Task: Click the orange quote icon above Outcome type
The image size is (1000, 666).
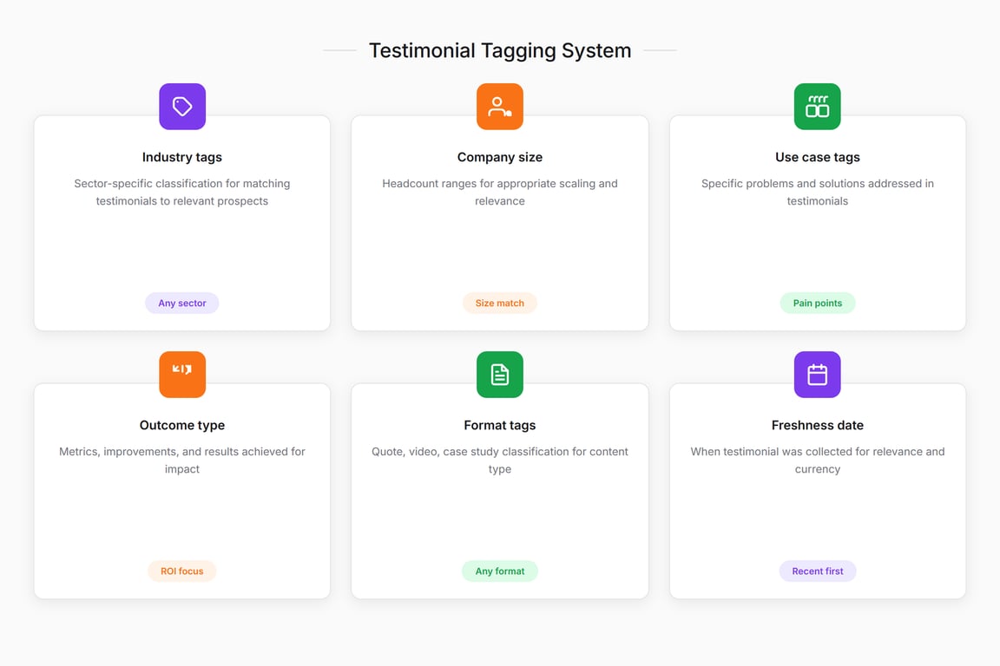Action: point(181,375)
